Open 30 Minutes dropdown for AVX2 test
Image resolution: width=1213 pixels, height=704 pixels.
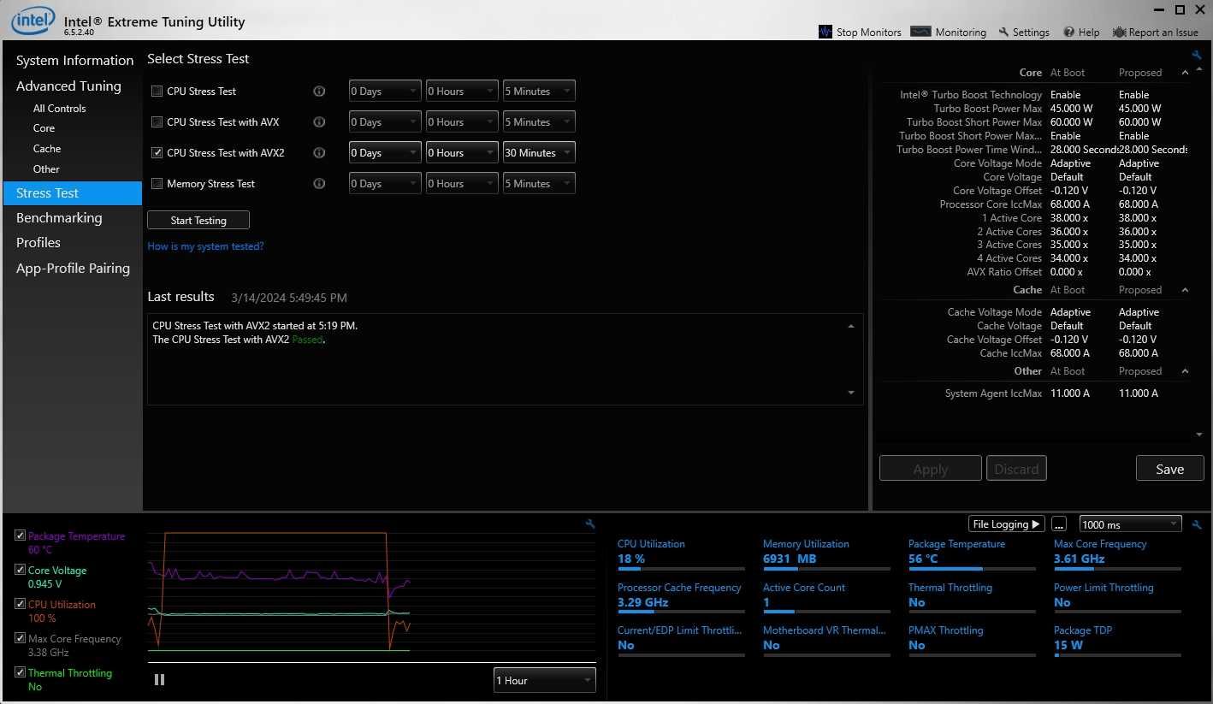coord(539,152)
